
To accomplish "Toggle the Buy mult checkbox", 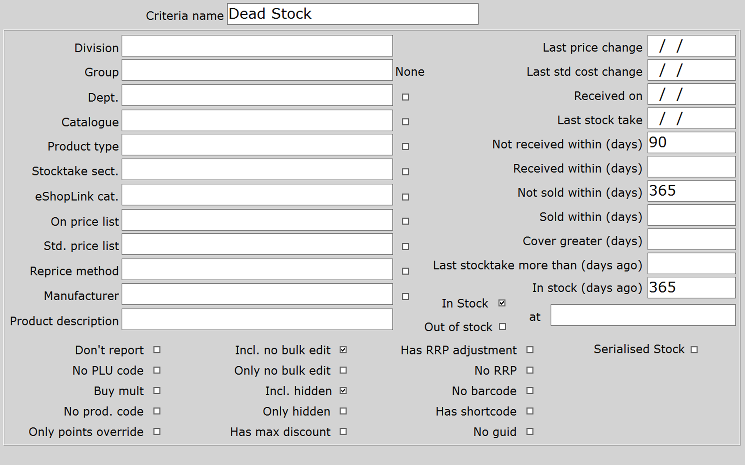I will [157, 391].
